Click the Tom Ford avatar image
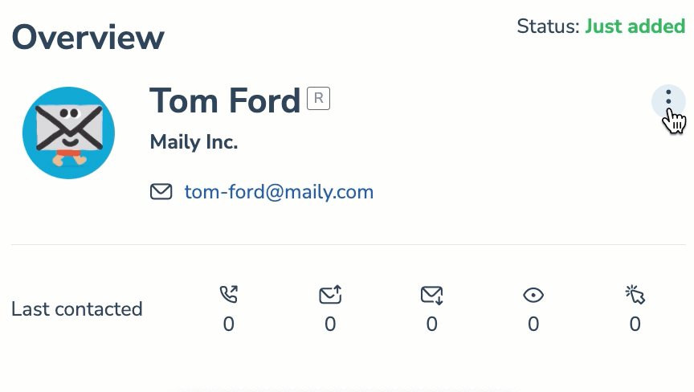 click(x=68, y=133)
